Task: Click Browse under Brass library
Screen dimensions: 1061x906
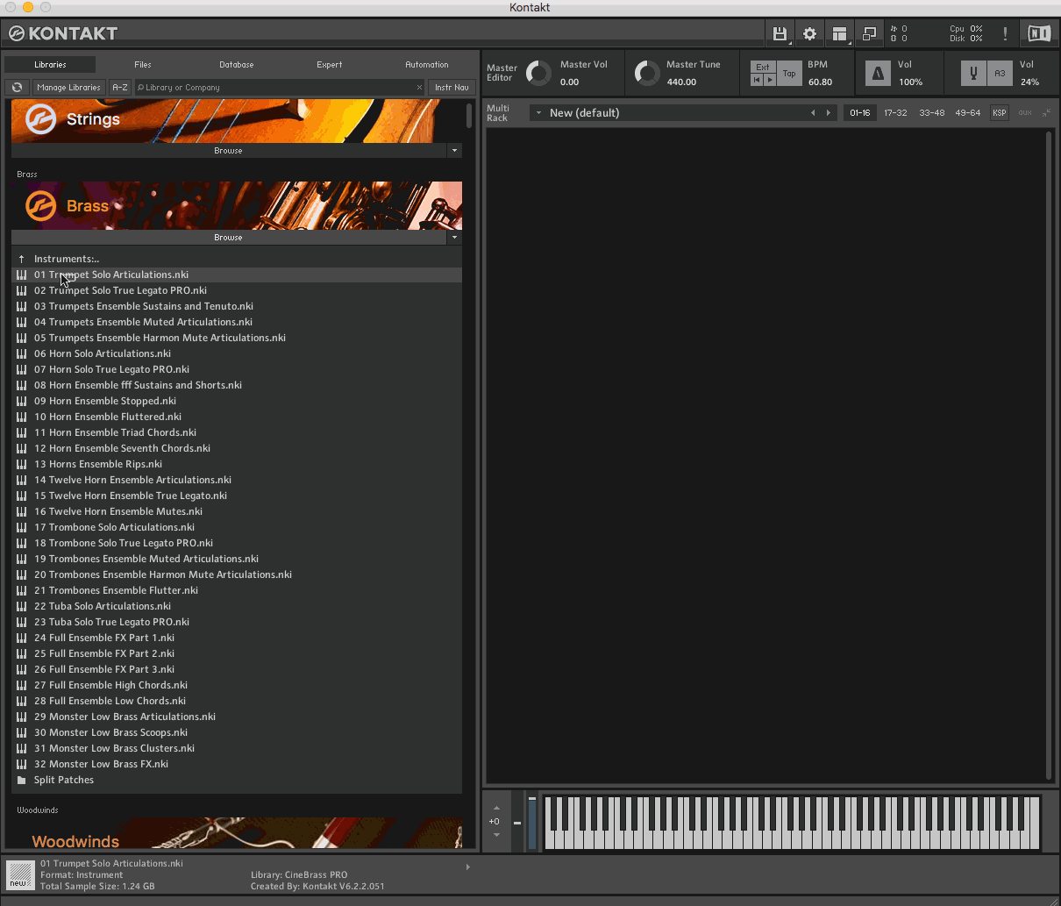Action: point(229,238)
